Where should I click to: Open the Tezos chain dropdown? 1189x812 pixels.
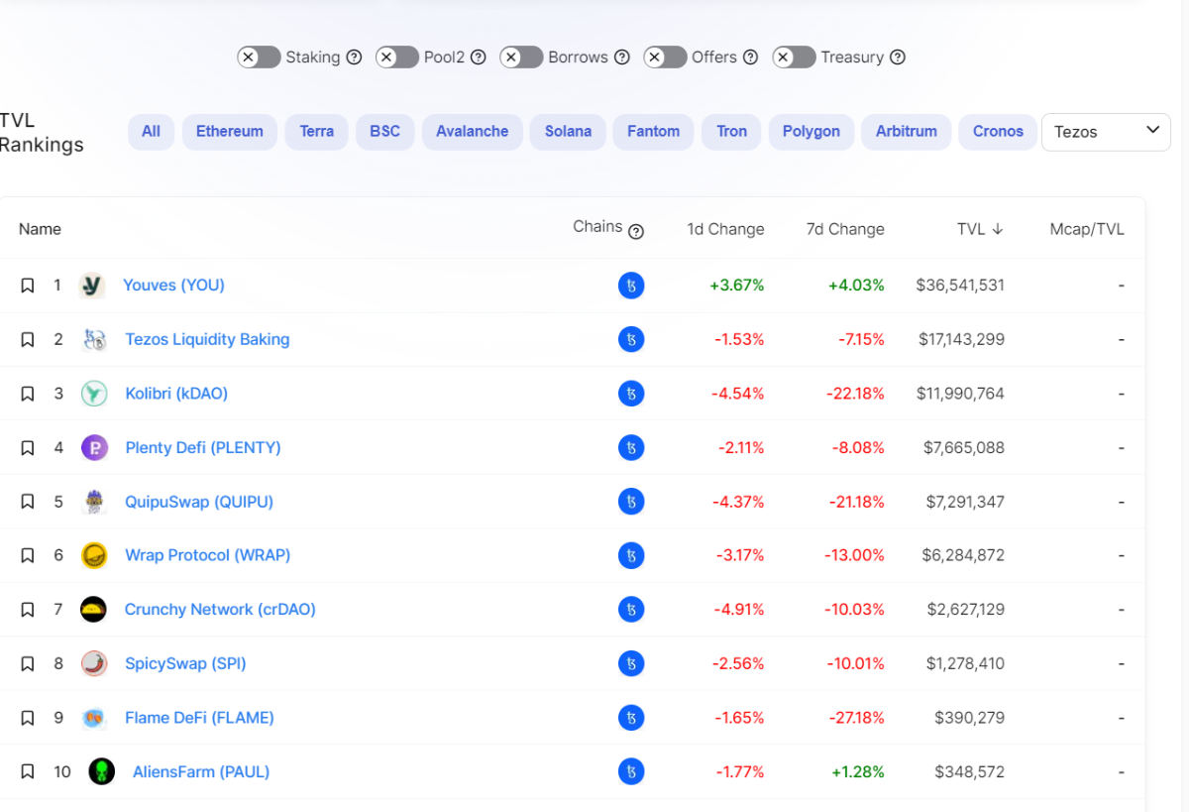(1106, 132)
